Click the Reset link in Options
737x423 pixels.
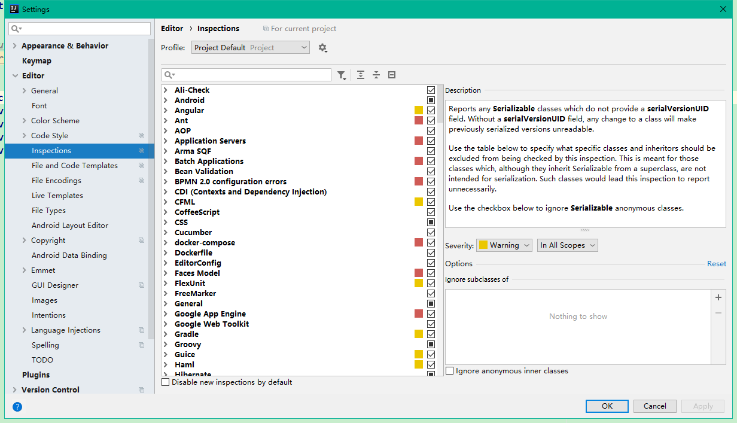point(717,264)
